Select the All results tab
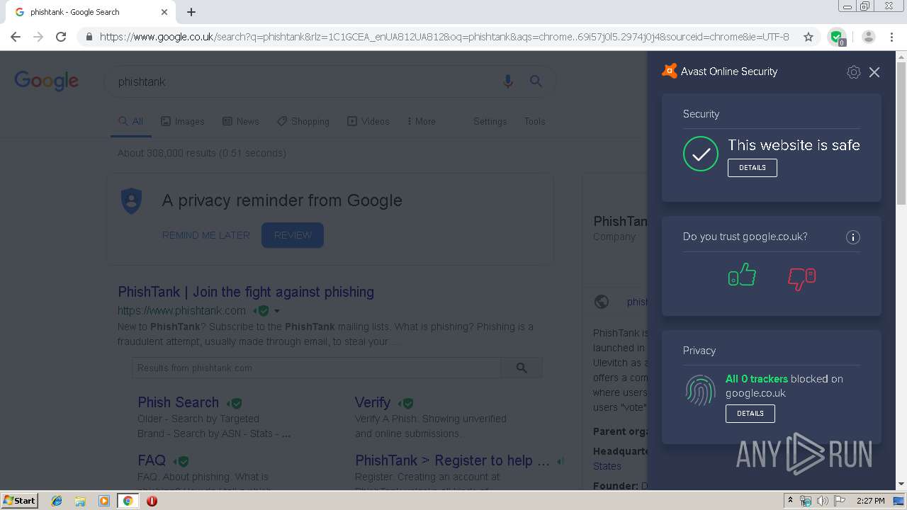 [x=131, y=121]
